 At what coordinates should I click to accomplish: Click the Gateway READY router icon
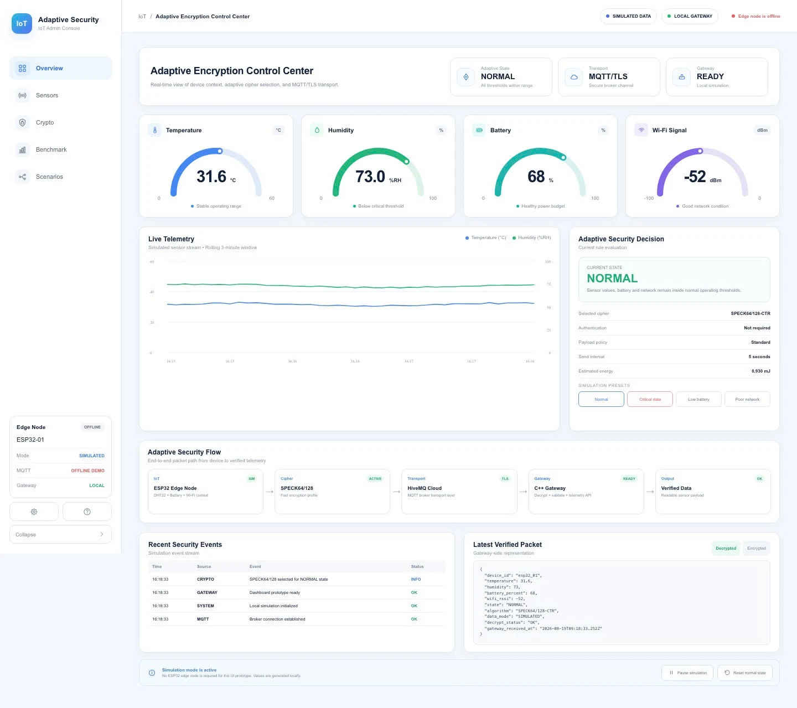[x=682, y=77]
